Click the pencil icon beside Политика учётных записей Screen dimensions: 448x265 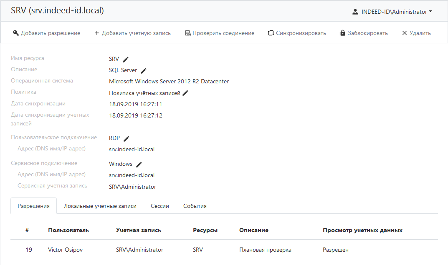[186, 93]
